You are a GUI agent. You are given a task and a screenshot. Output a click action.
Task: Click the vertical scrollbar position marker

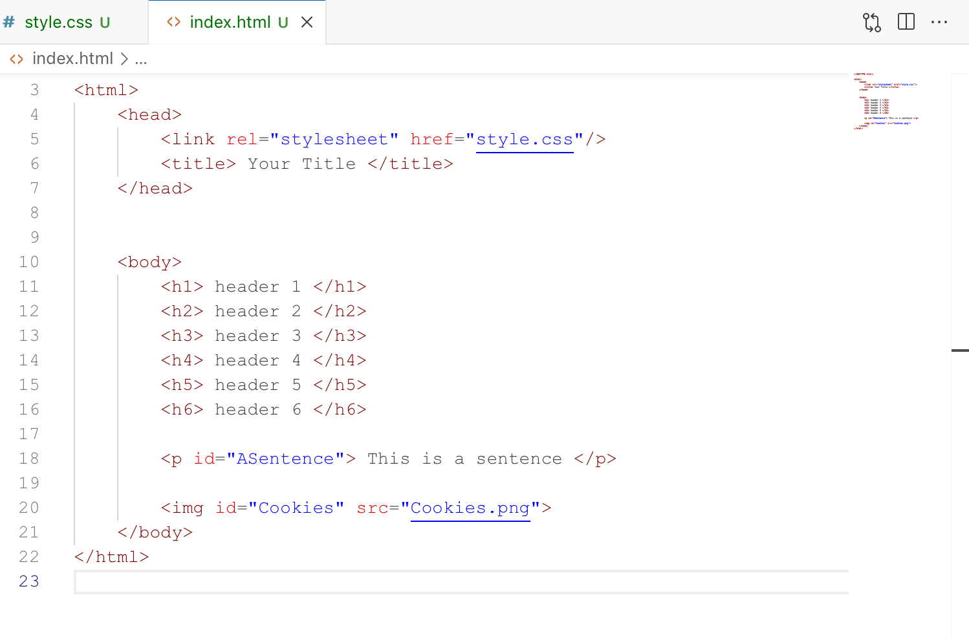(x=960, y=351)
